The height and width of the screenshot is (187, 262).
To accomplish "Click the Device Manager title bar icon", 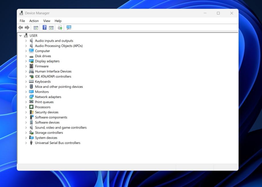I will [x=21, y=13].
